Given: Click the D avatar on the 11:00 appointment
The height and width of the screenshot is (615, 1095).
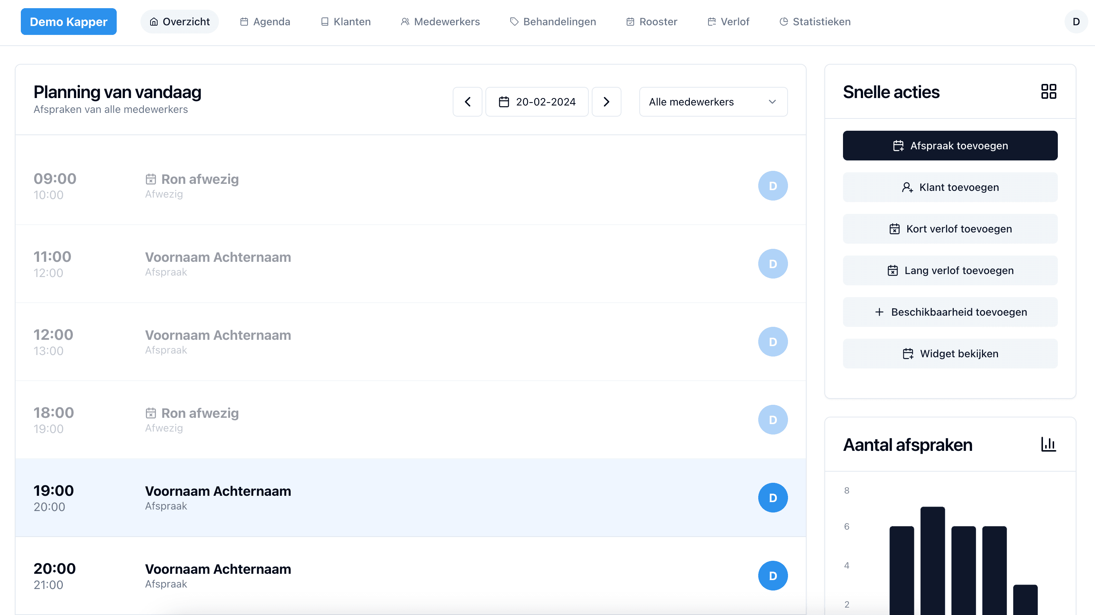Looking at the screenshot, I should coord(772,264).
